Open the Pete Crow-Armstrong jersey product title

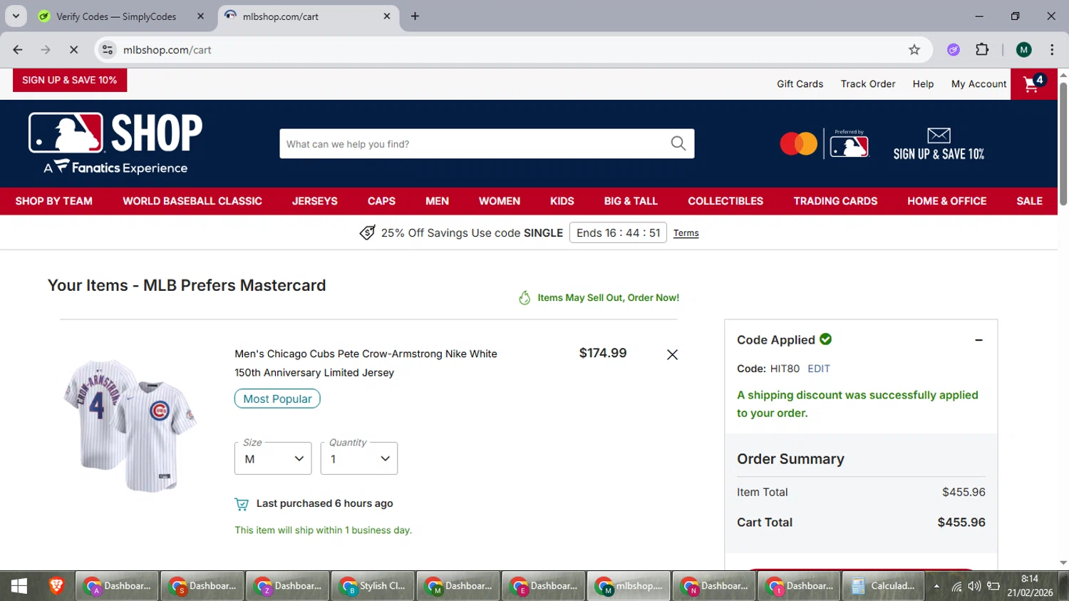366,363
